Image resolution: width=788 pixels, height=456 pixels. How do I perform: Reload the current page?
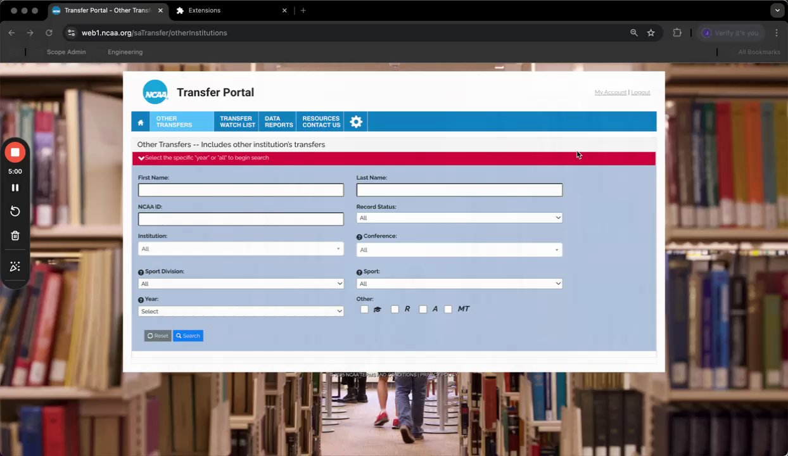click(x=49, y=33)
